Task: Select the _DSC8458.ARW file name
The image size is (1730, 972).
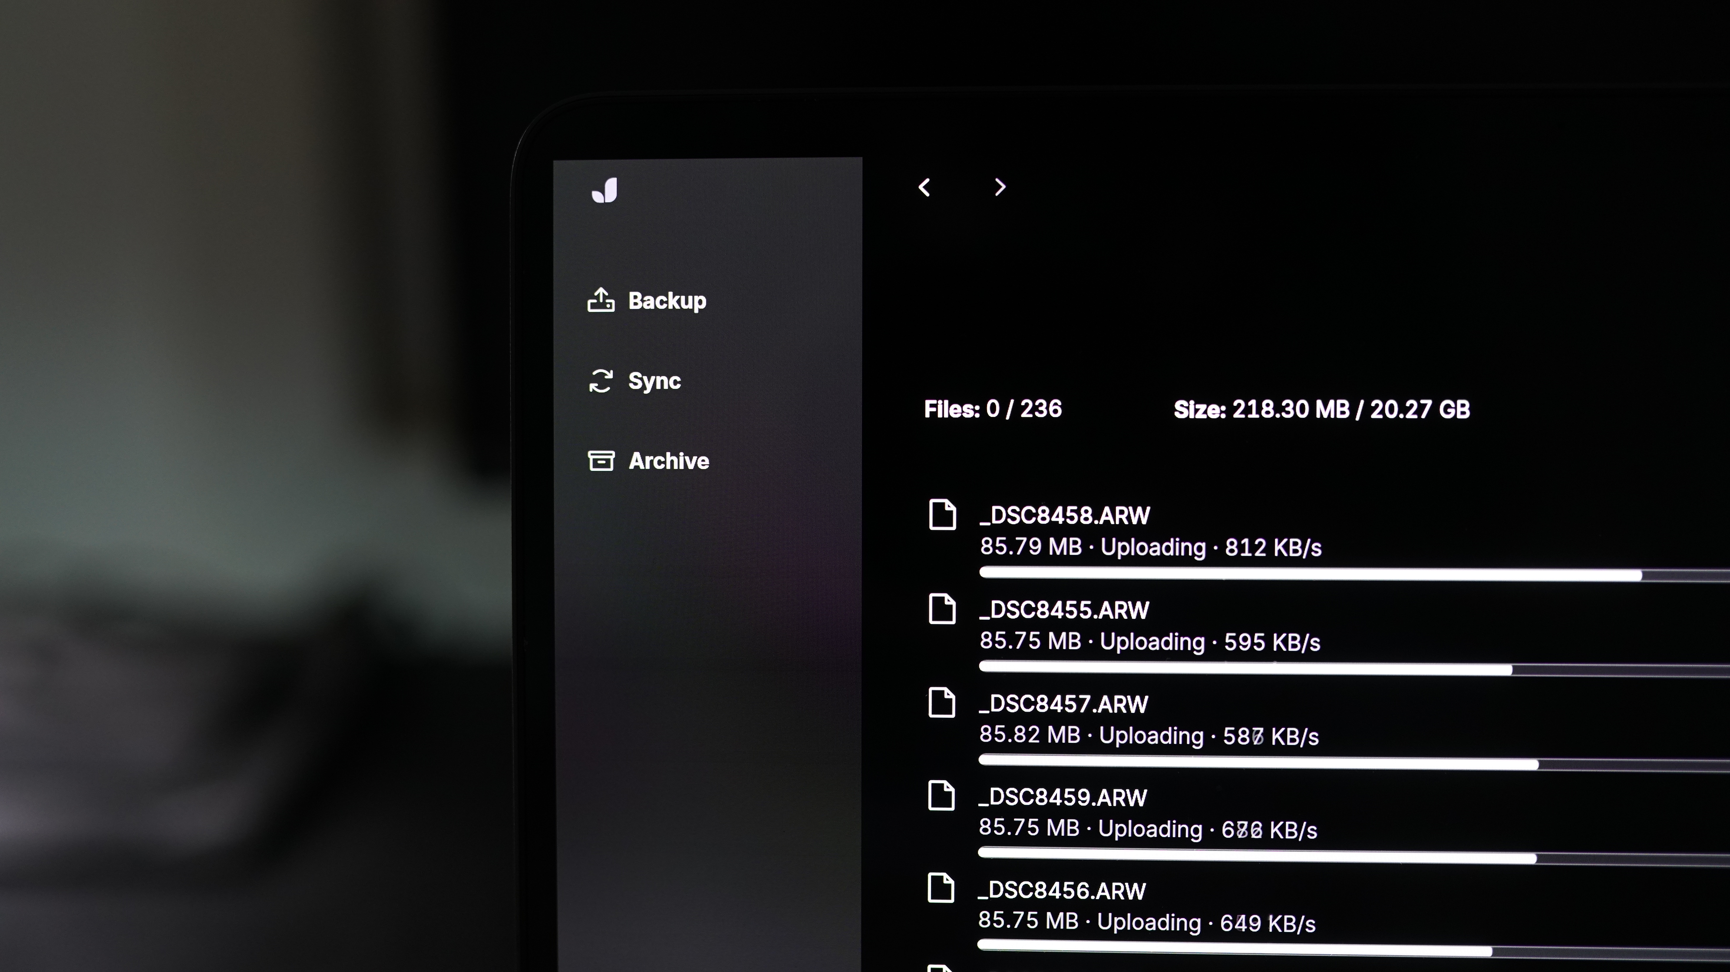Action: tap(1064, 516)
